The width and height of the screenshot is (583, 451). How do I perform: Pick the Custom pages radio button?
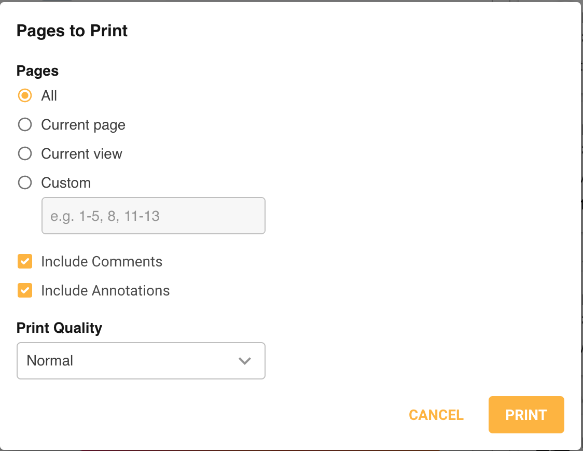[x=25, y=183]
